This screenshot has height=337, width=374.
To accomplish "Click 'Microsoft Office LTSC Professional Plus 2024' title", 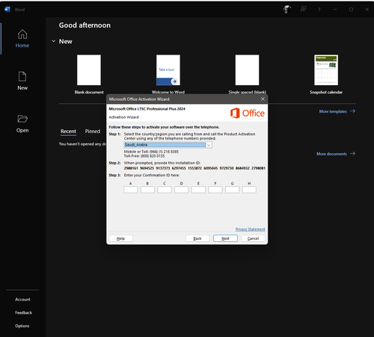I will (x=147, y=109).
